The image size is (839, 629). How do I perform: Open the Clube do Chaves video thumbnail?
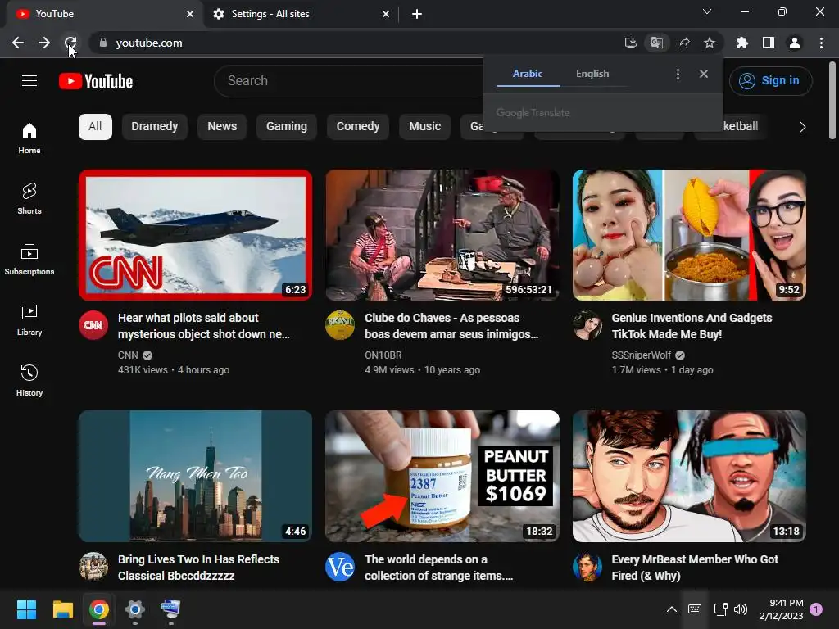[x=442, y=235]
